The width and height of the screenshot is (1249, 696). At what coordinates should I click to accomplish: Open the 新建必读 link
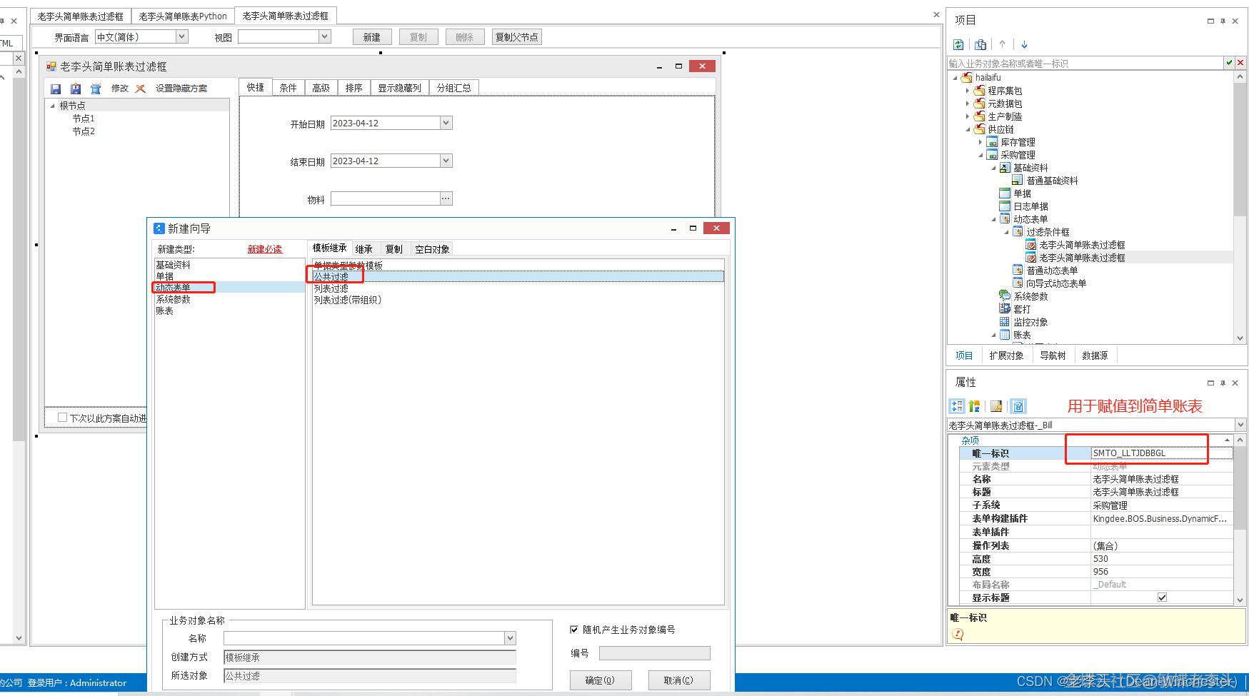point(265,249)
